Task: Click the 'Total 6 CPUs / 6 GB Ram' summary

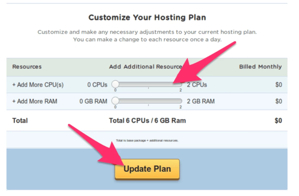Action: coord(147,120)
